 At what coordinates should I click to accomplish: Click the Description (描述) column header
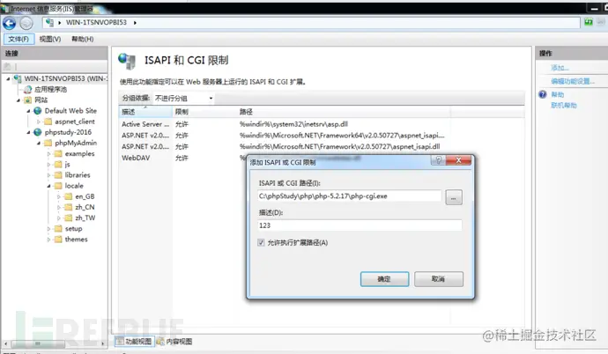(145, 112)
